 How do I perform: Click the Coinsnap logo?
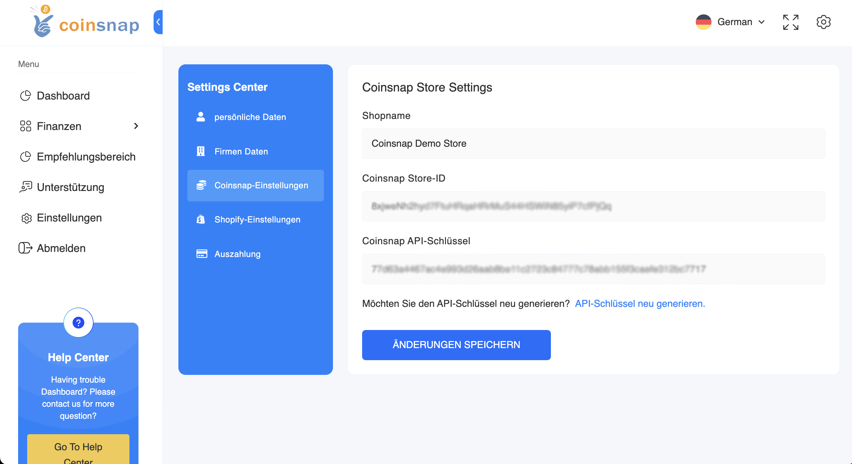point(84,23)
